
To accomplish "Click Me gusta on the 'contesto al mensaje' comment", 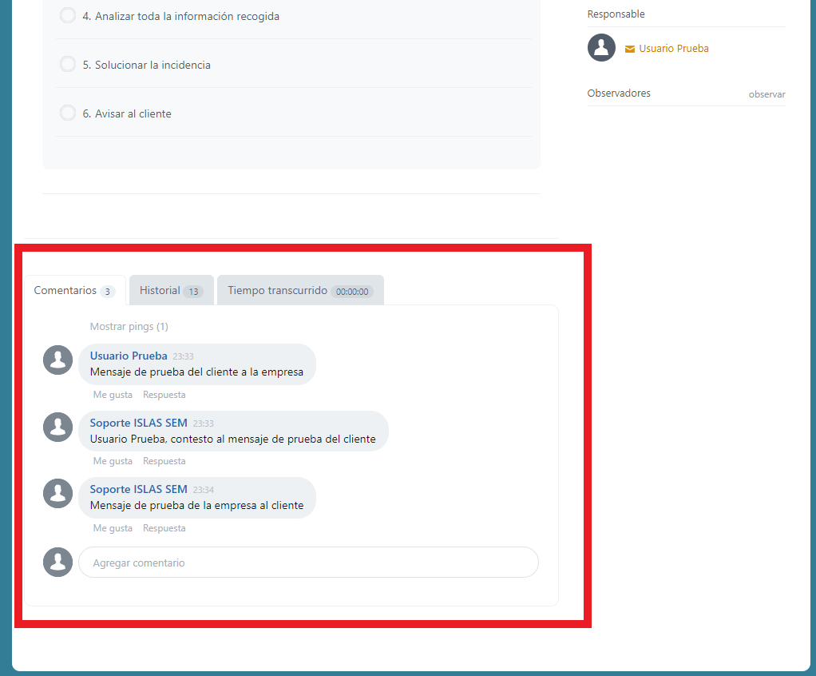I will click(113, 461).
